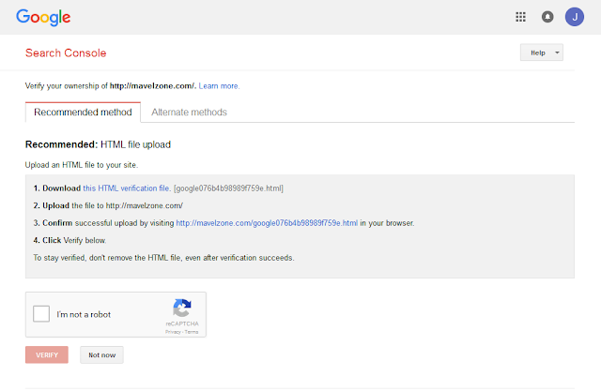This screenshot has height=391, width=601.
Task: Click the reCAPTCHA logo icon
Action: point(182,308)
